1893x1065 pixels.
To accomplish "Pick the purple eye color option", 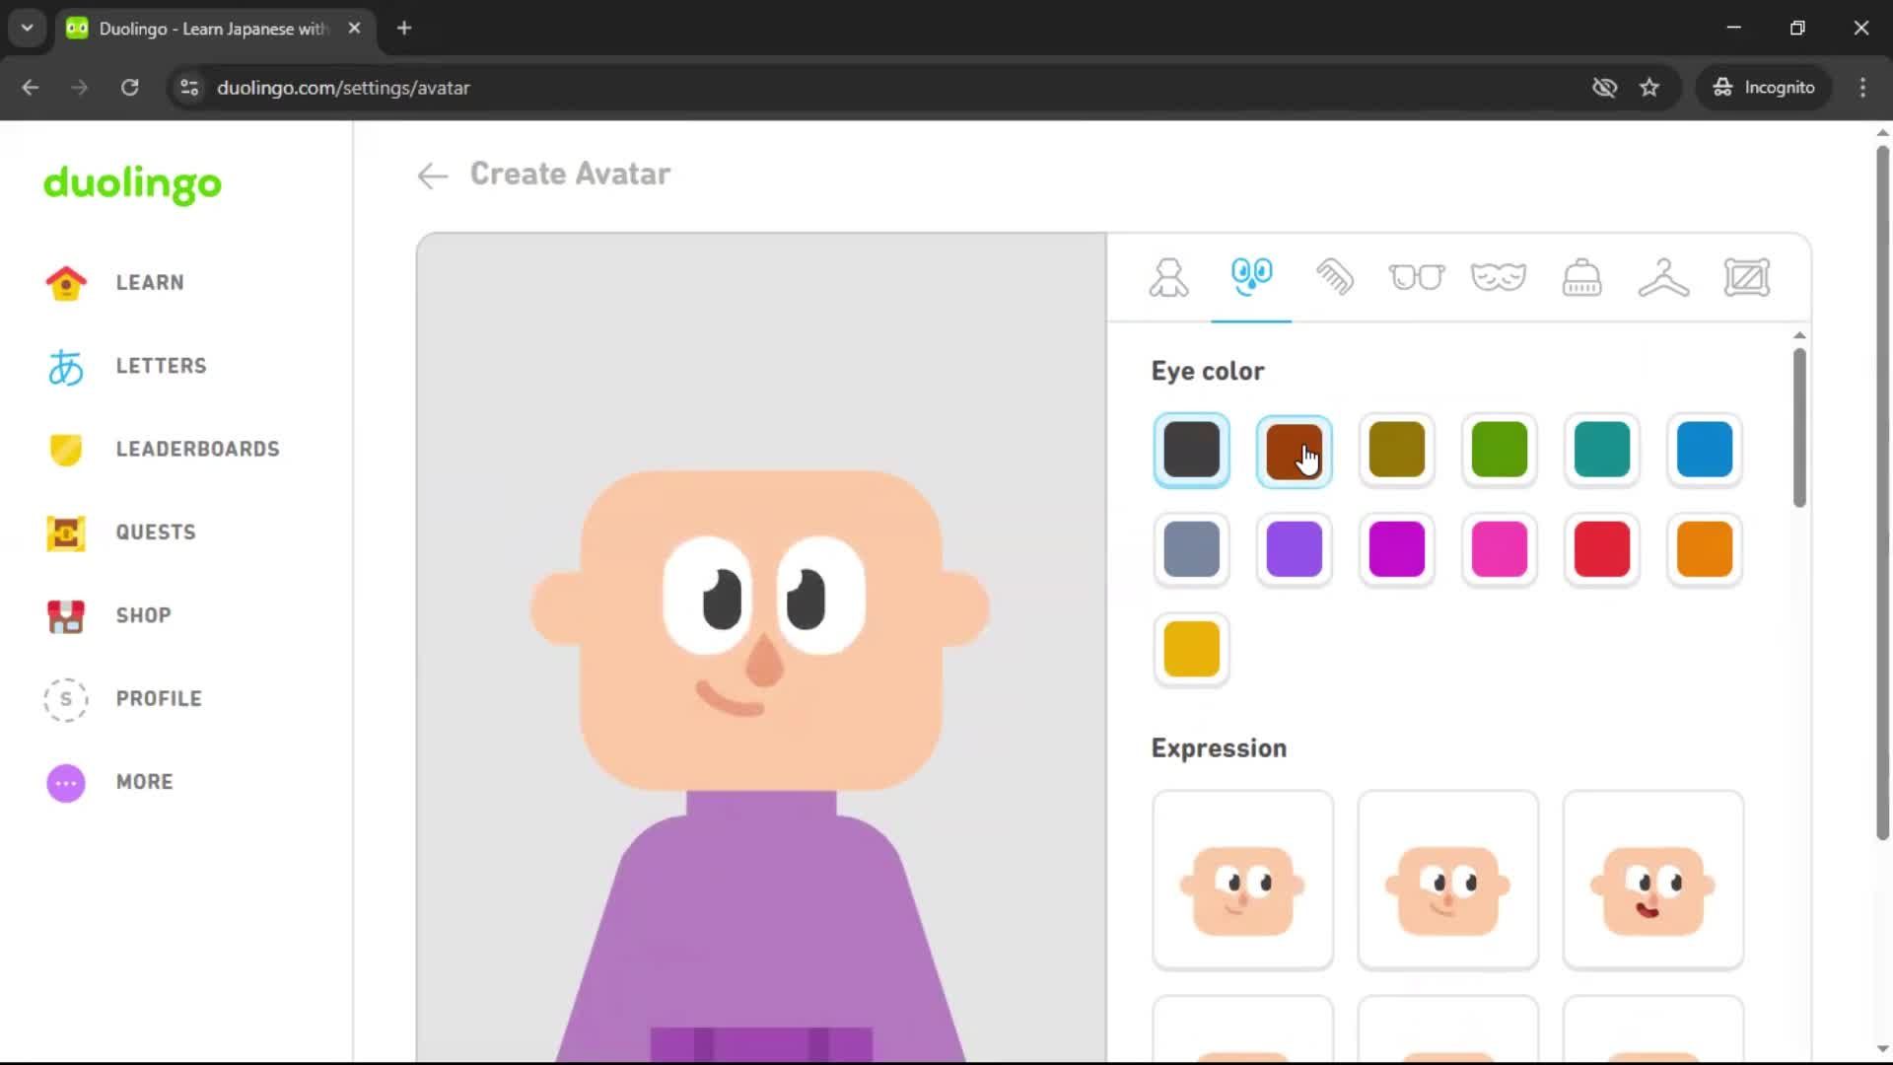I will (x=1295, y=549).
